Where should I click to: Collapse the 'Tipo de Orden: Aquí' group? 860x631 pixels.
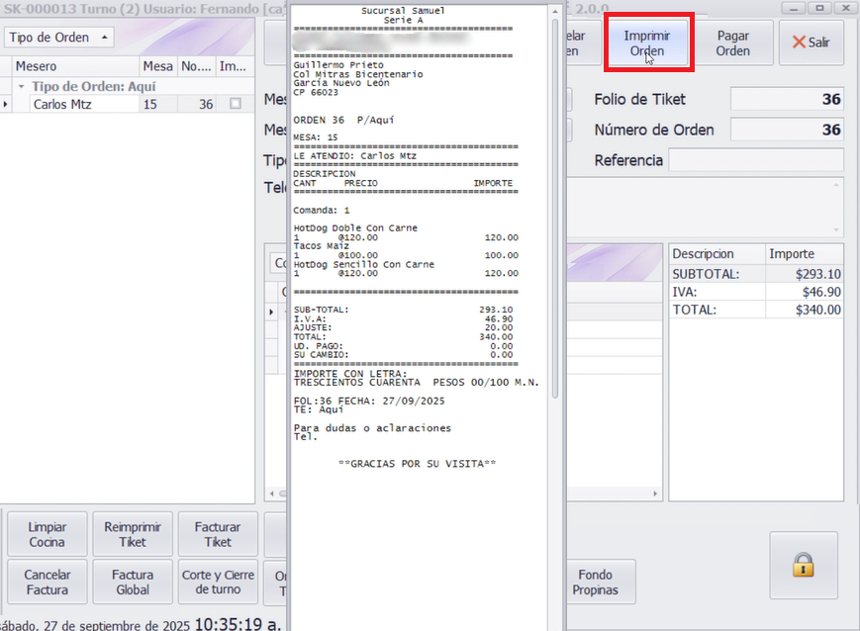click(23, 86)
